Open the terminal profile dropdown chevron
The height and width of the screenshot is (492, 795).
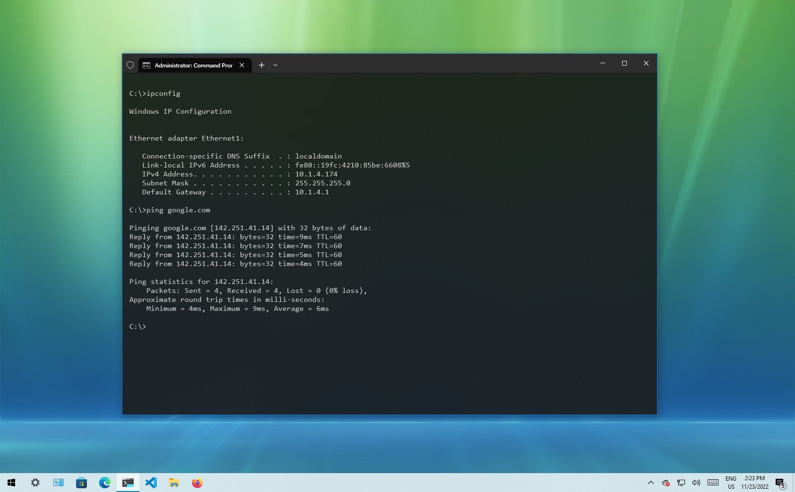click(x=275, y=65)
